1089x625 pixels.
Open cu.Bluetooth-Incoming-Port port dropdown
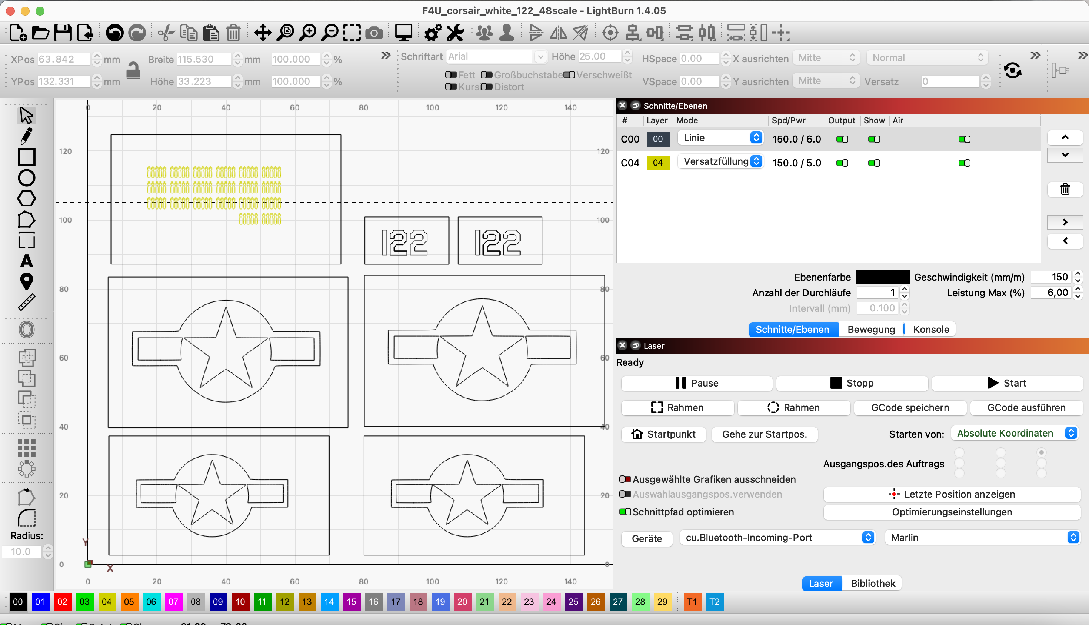click(777, 537)
